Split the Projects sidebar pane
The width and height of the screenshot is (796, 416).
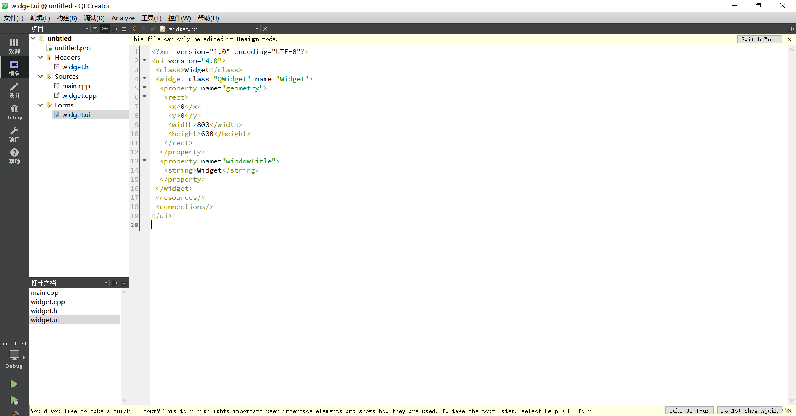click(x=115, y=29)
